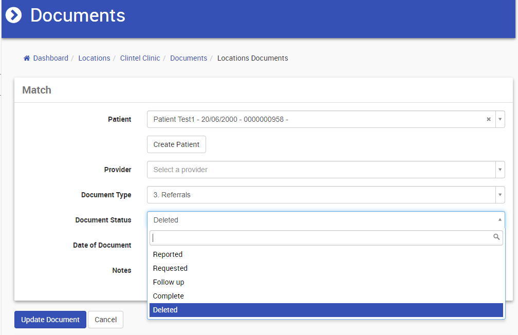Screen dimensions: 518x335
Task: Clear selected patient with the x icon
Action: (x=489, y=119)
